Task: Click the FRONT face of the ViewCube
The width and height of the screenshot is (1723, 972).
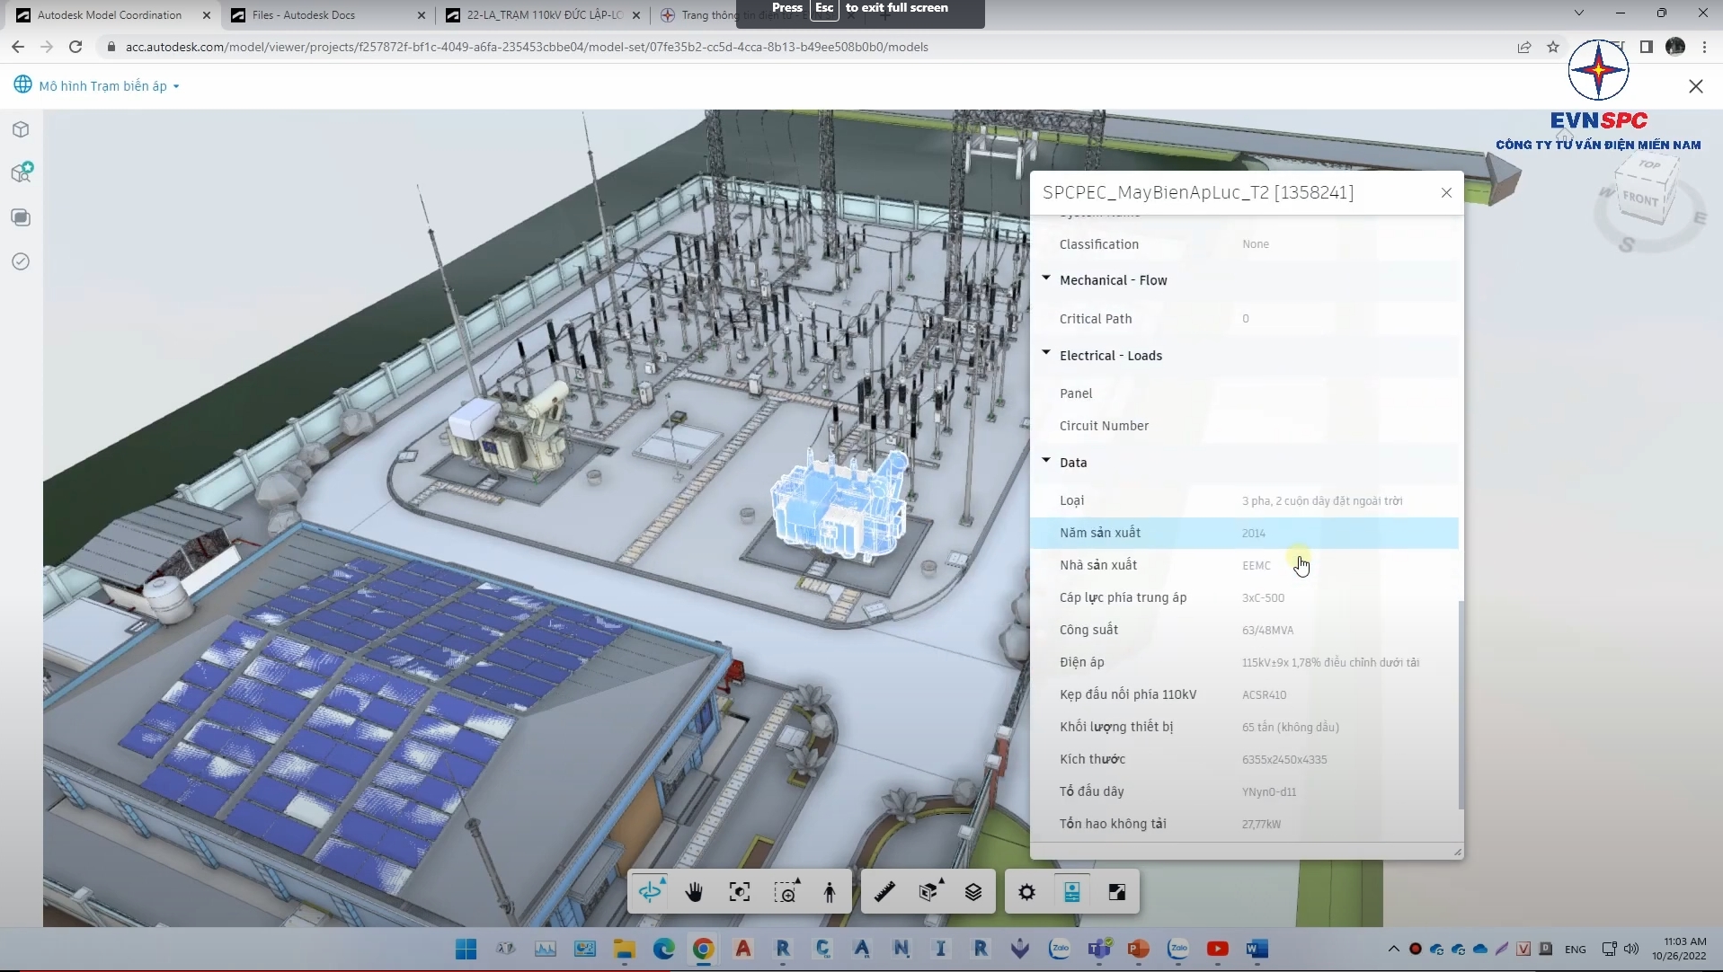Action: [x=1641, y=199]
